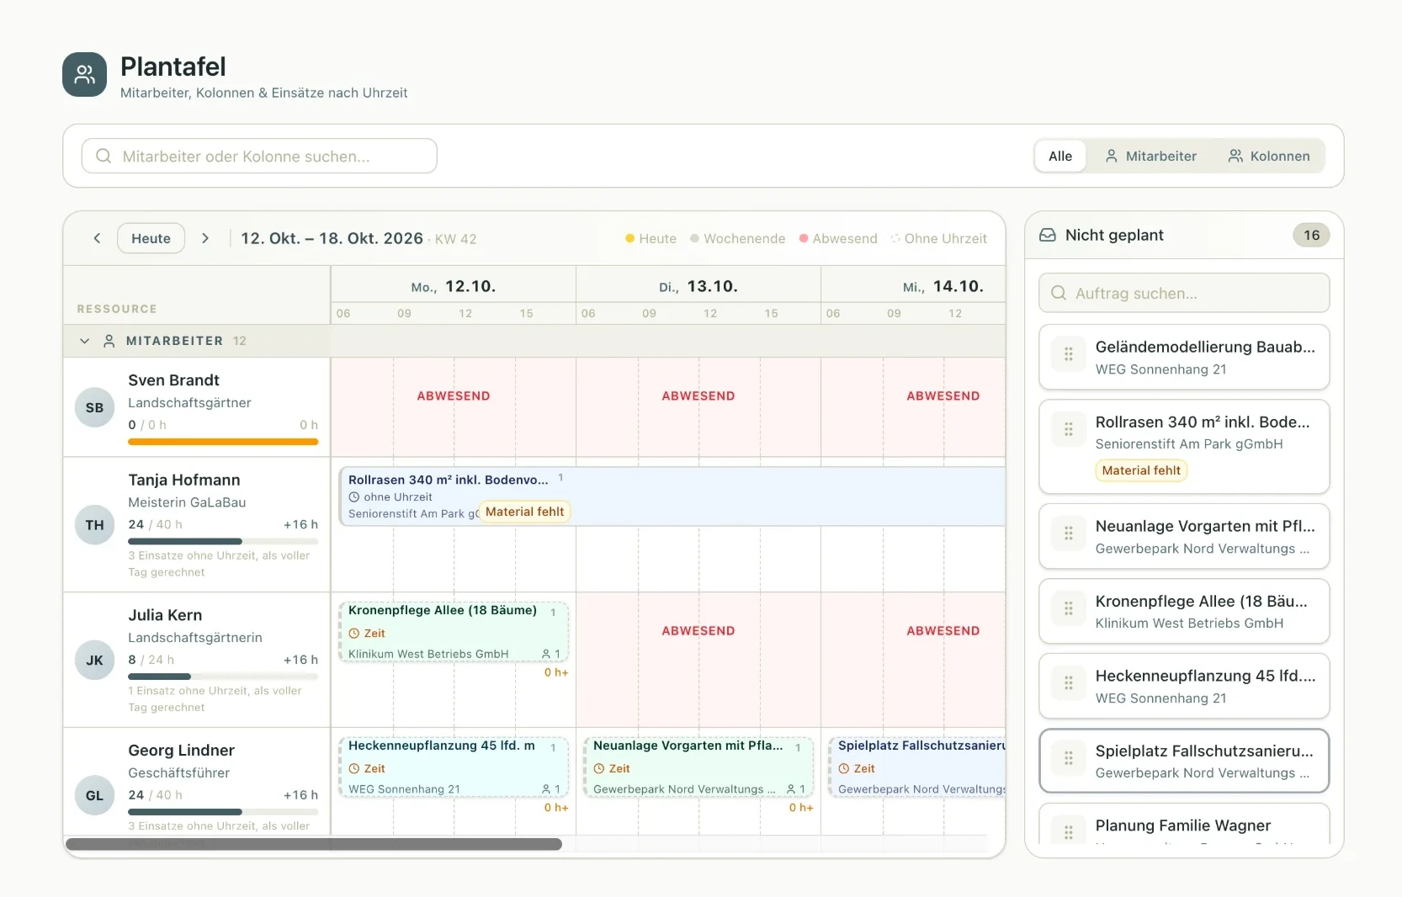The image size is (1402, 897).
Task: Select the Alle filter tab
Action: pyautogui.click(x=1060, y=156)
